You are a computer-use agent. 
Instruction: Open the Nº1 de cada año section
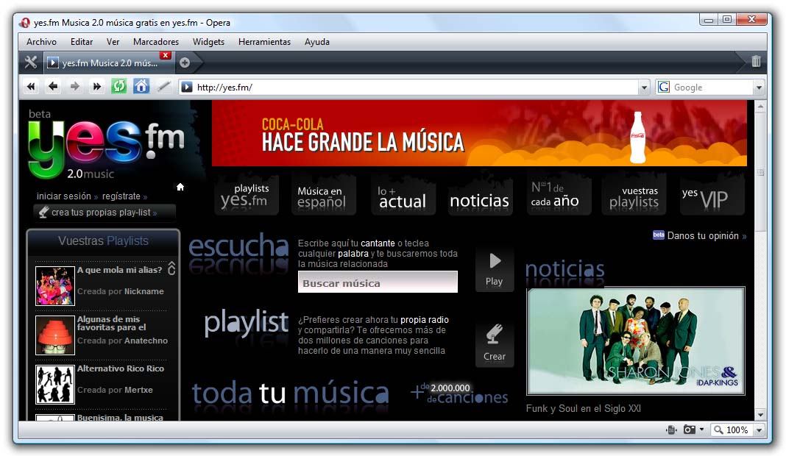[x=558, y=196]
